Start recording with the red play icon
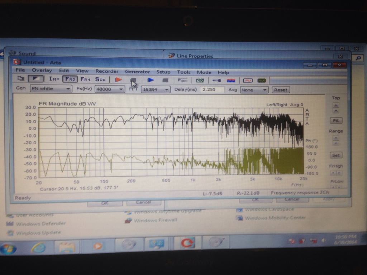The image size is (367, 275). coord(118,80)
